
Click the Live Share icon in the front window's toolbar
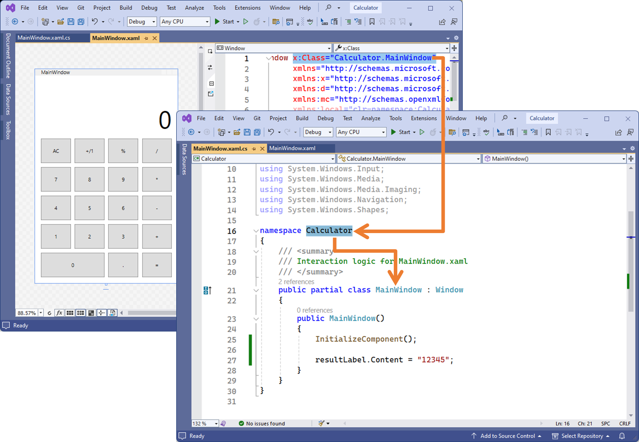[x=618, y=132]
